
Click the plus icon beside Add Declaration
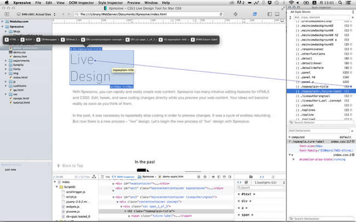[x=352, y=131]
